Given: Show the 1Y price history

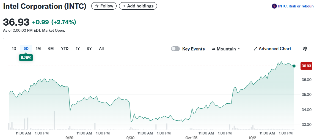Looking at the screenshot, I should [x=78, y=49].
